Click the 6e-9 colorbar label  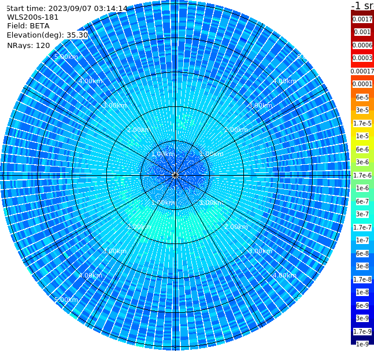[362, 305]
